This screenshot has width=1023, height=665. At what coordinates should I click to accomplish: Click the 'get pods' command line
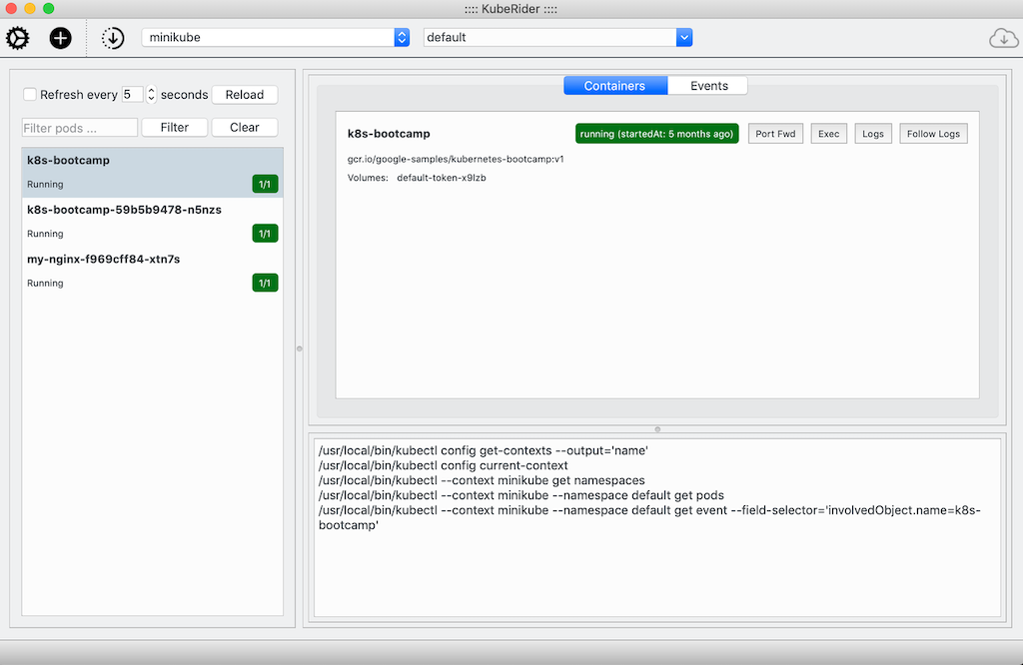point(521,495)
